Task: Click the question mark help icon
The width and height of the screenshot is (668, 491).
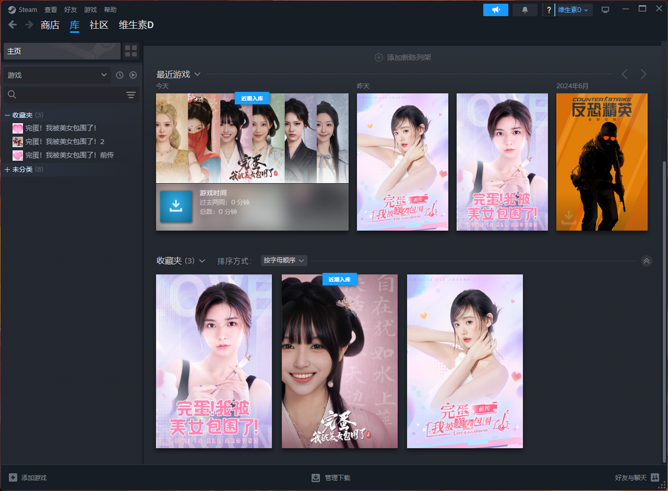Action: [x=549, y=10]
